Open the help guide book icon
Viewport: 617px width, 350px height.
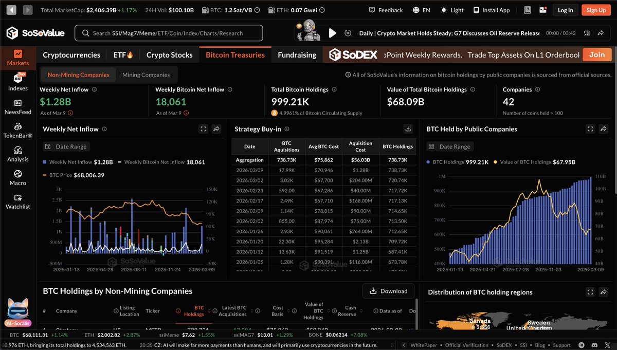coord(527,10)
